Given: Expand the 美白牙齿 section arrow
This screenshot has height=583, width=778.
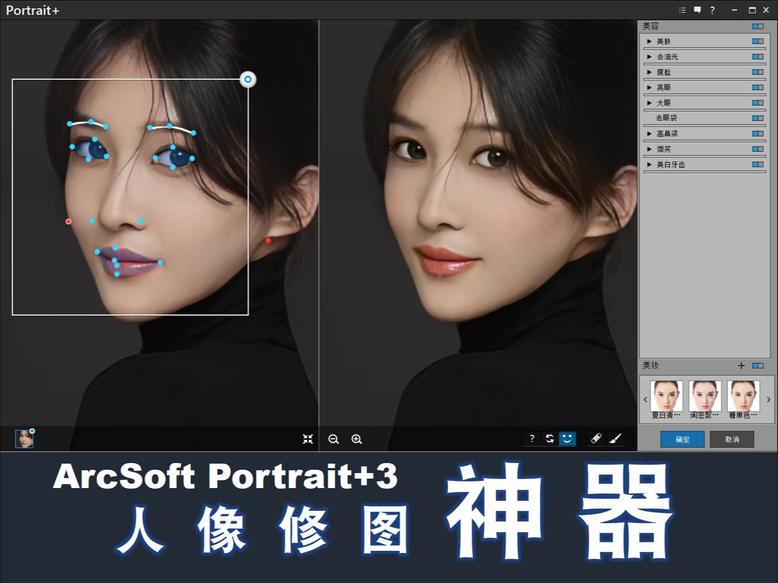Looking at the screenshot, I should (x=649, y=164).
